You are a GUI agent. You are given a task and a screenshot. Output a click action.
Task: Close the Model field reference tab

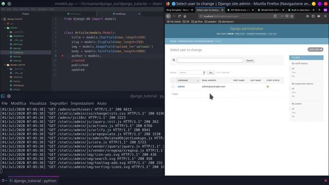(283, 10)
